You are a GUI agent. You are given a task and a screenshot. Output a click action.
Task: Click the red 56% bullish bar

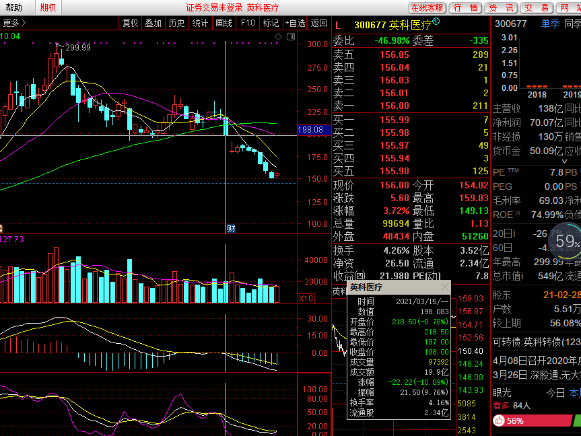click(x=533, y=421)
